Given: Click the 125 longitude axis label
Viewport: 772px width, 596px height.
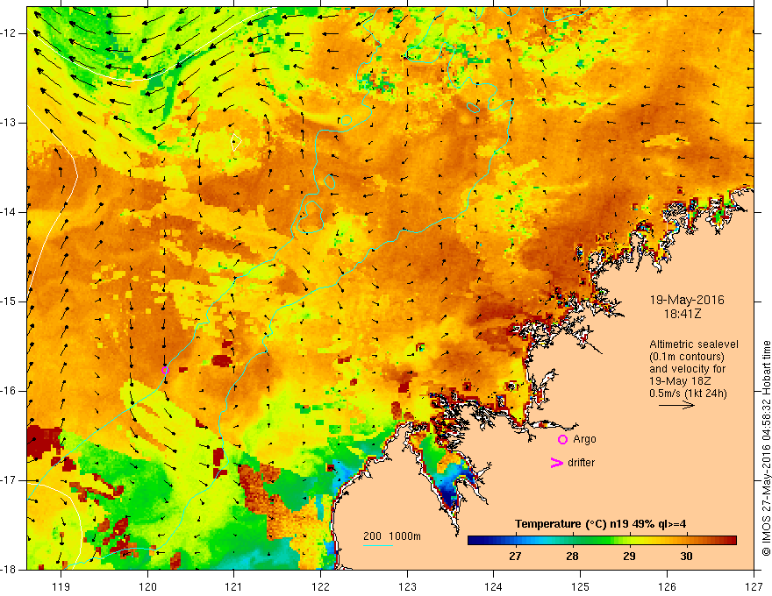Looking at the screenshot, I should coord(581,586).
